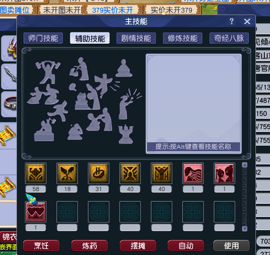This screenshot has width=270, height=255.
Task: Open the question mark help icon
Action: coord(231,21)
